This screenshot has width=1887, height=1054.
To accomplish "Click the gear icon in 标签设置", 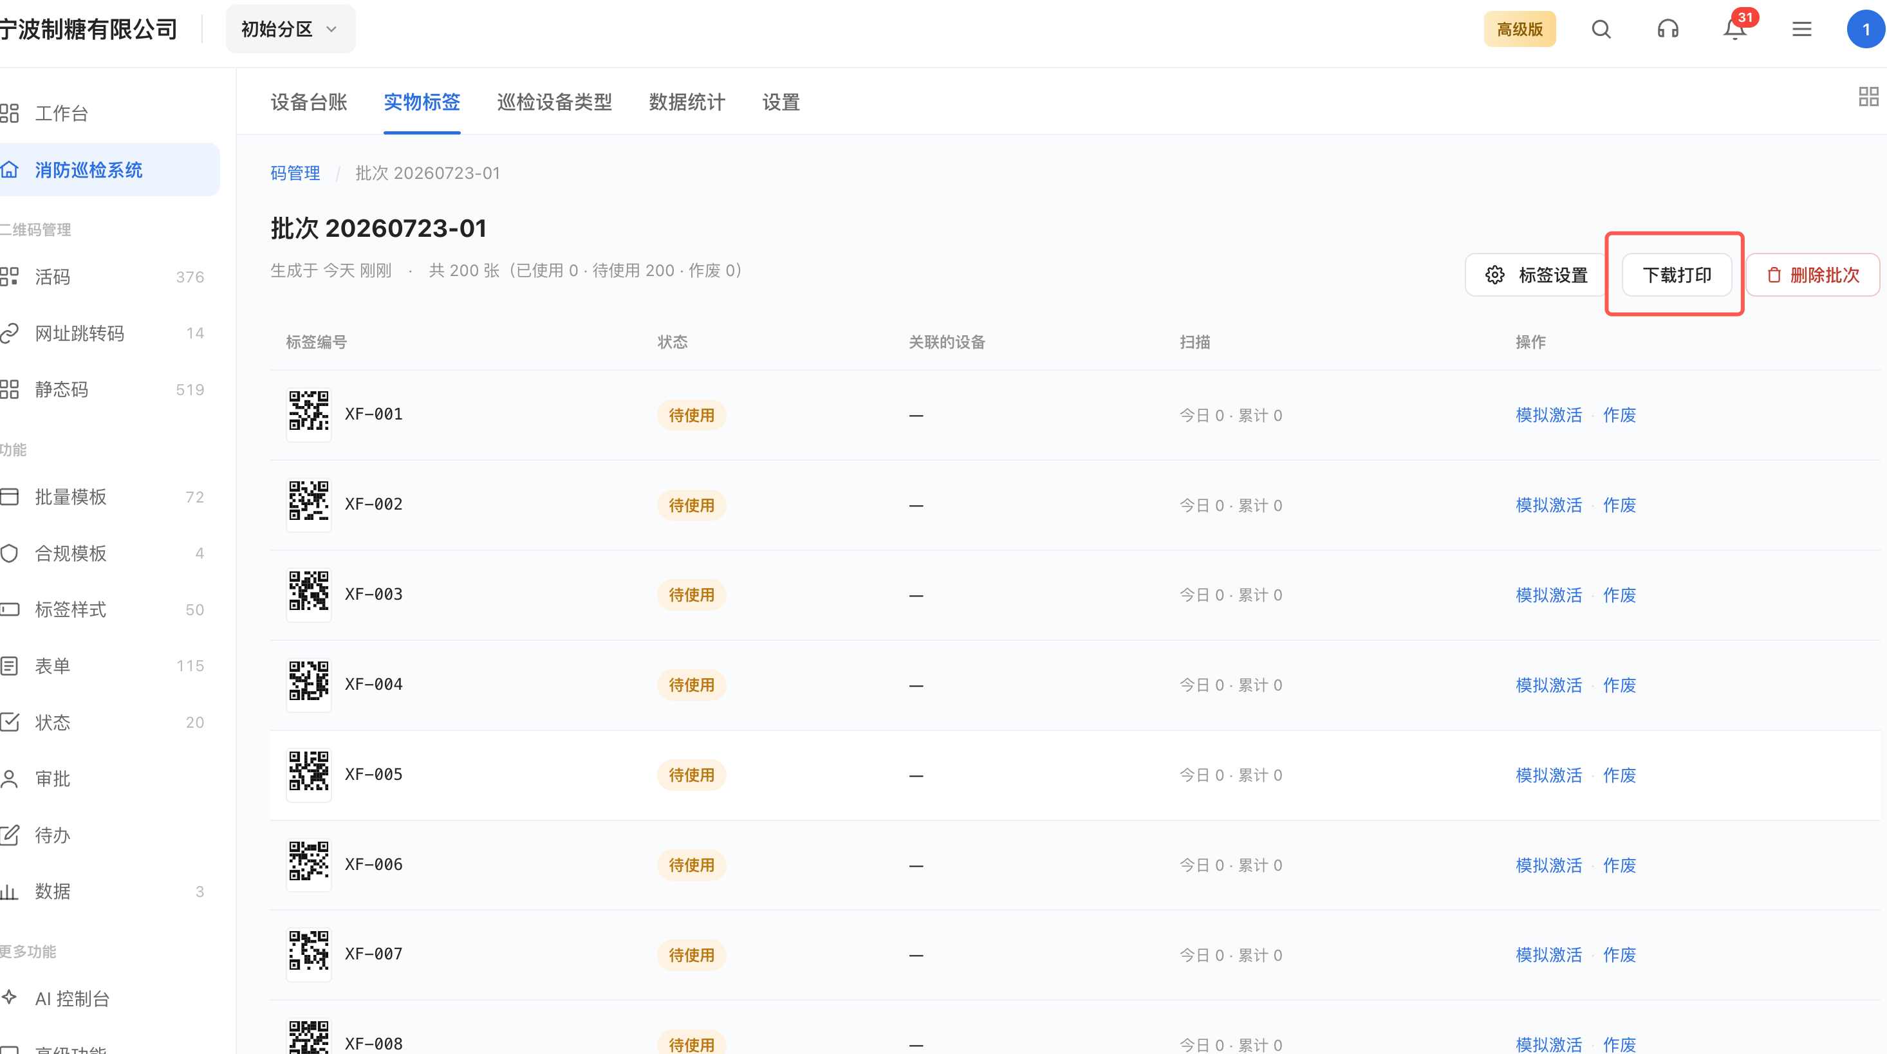I will (1494, 275).
